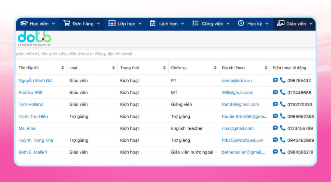
Task: Call Beth E. Malleri via phone icon
Action: 282,152
